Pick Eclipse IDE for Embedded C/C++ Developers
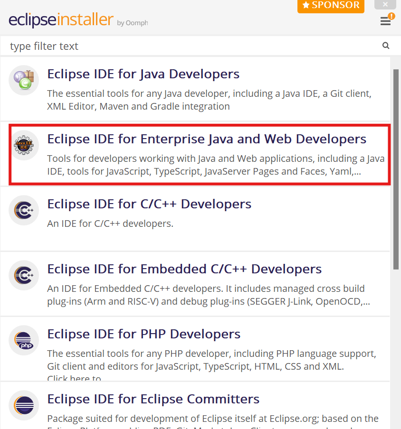 pos(184,269)
